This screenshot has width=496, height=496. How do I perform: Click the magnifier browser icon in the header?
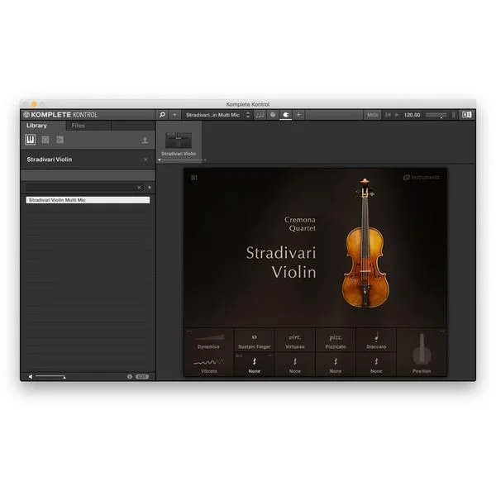tap(162, 115)
